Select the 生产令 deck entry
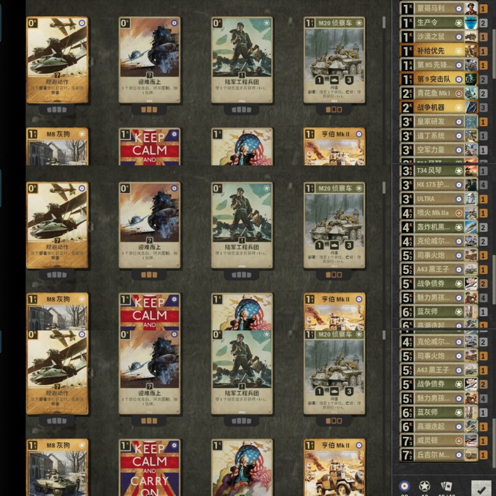The width and height of the screenshot is (496, 496). coord(439,23)
